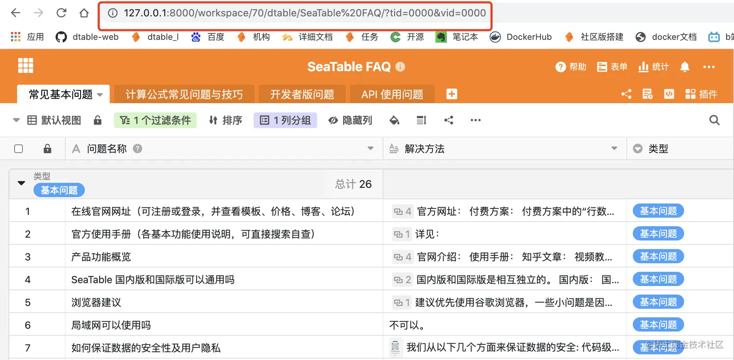
Task: Go to the browser home icon
Action: click(x=84, y=13)
